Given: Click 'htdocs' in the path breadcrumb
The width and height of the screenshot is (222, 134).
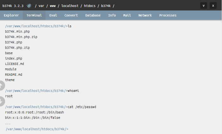Looking at the screenshot, I should 90,6.
